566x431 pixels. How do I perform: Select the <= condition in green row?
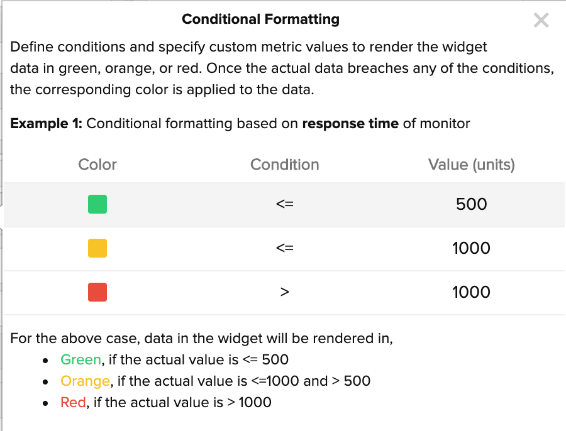click(x=284, y=204)
